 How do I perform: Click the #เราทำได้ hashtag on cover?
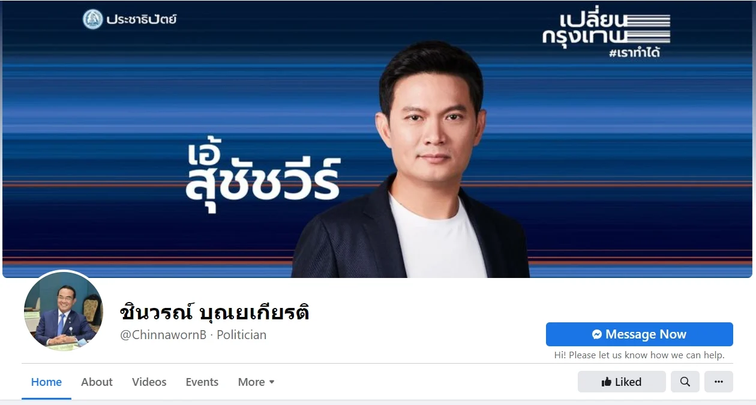coord(634,53)
